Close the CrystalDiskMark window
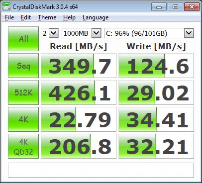Viewport: 202px width, 183px height. 192,7
